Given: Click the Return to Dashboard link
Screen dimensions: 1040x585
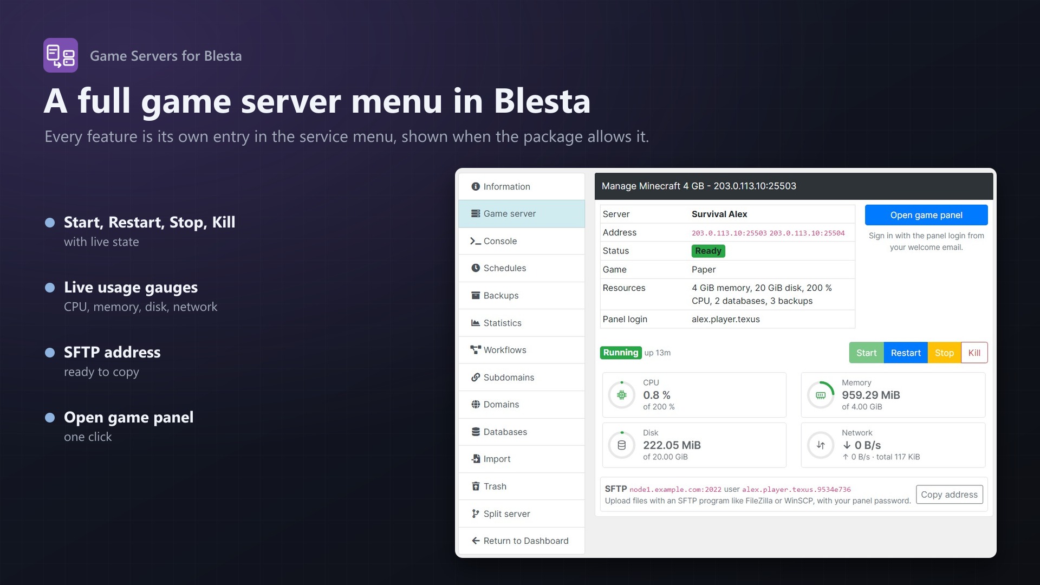Looking at the screenshot, I should 522,541.
